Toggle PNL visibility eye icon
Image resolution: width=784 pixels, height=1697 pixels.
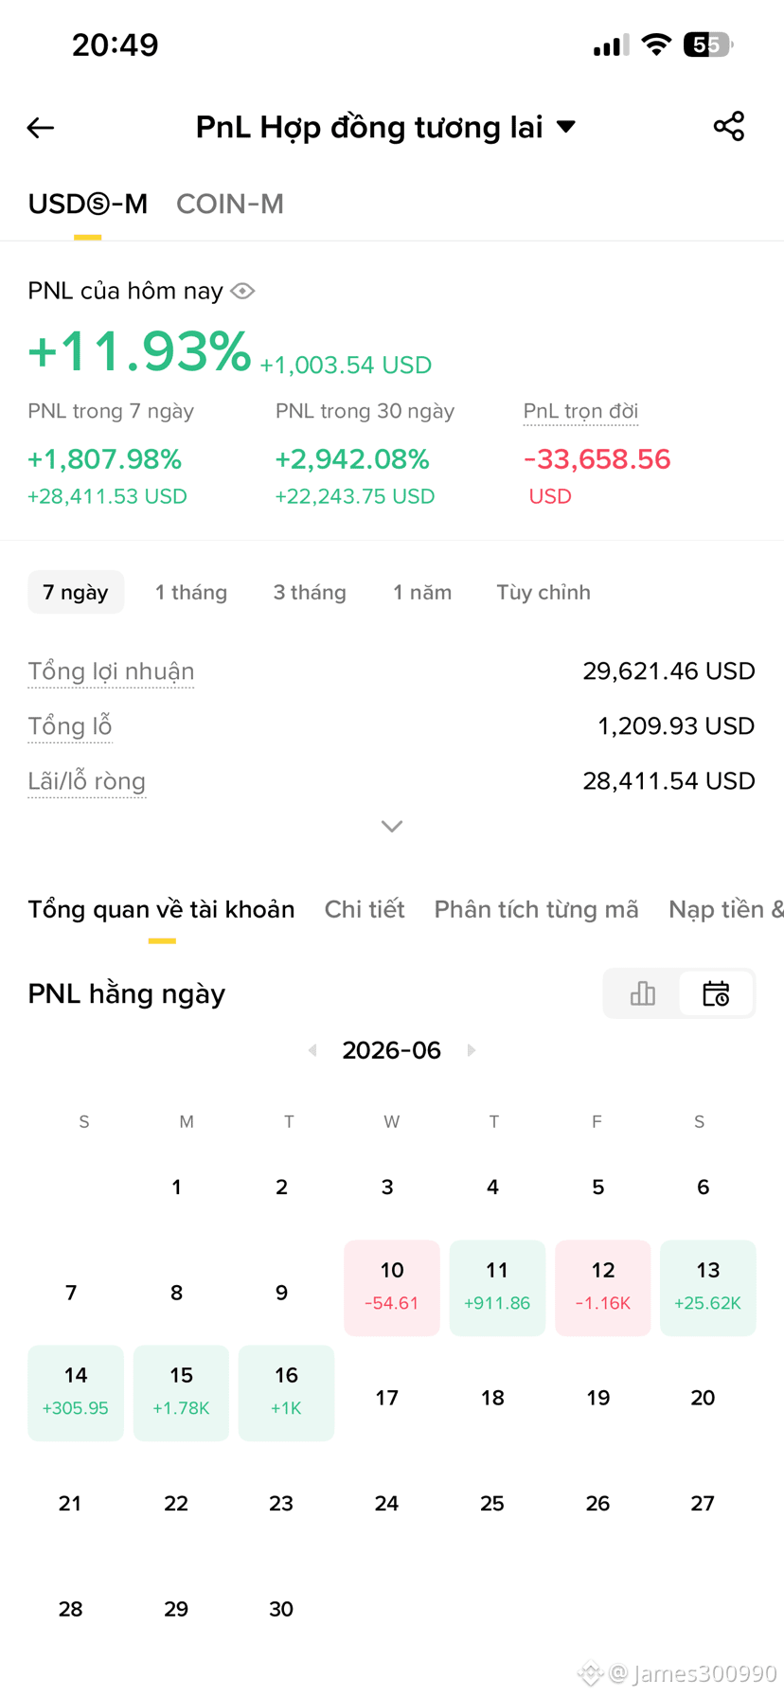[x=242, y=291]
